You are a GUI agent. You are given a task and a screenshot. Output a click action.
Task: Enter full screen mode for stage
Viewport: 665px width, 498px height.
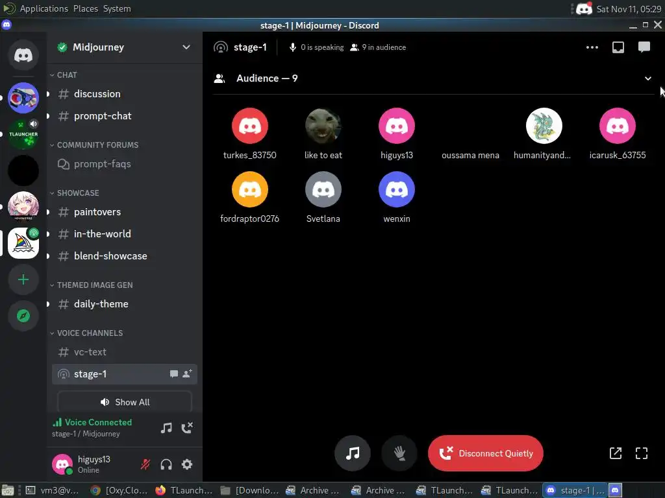(642, 453)
